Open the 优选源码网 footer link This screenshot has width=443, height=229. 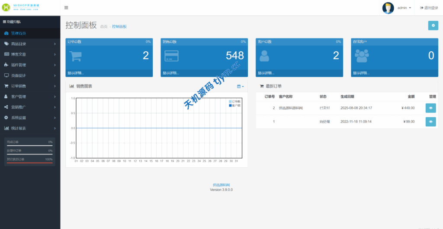[221, 185]
